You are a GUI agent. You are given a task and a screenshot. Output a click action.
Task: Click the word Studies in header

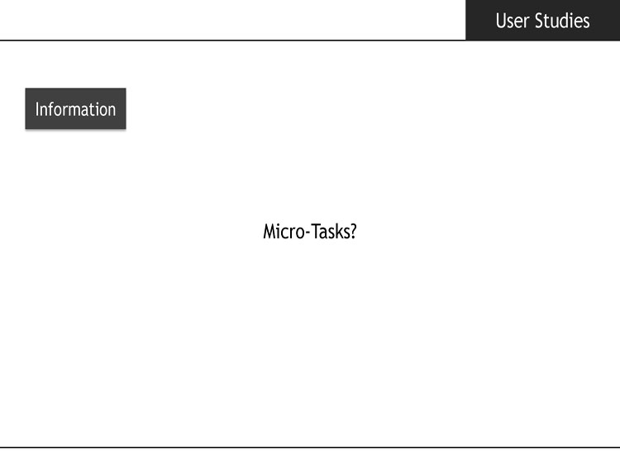click(x=562, y=20)
